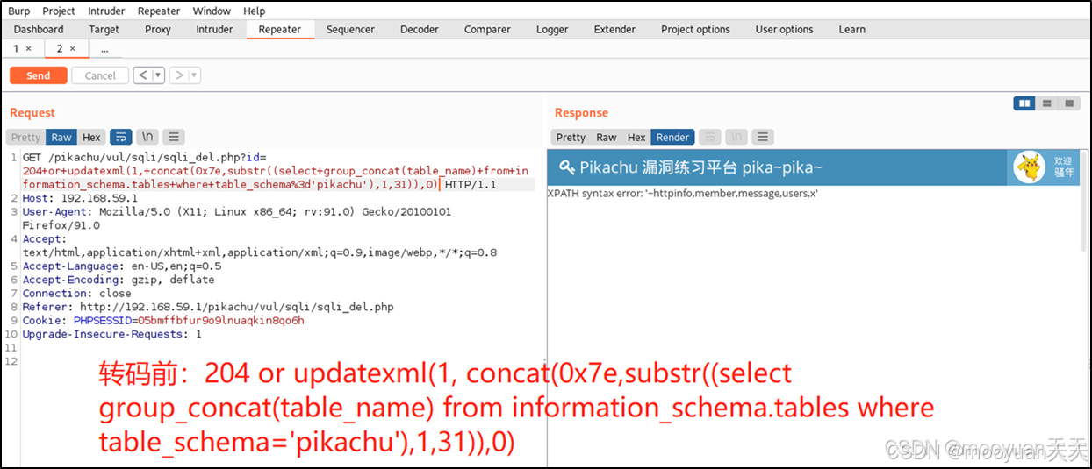1092x469 pixels.
Task: Open the Burp menu
Action: (18, 11)
